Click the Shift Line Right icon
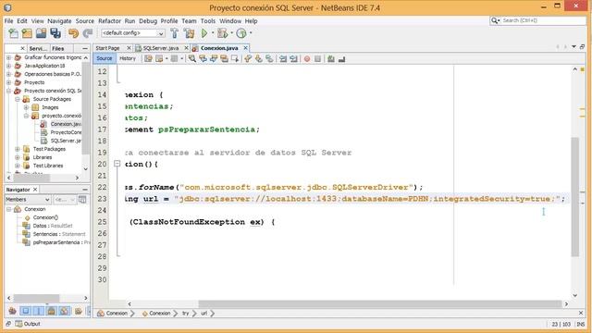 pos(293,58)
